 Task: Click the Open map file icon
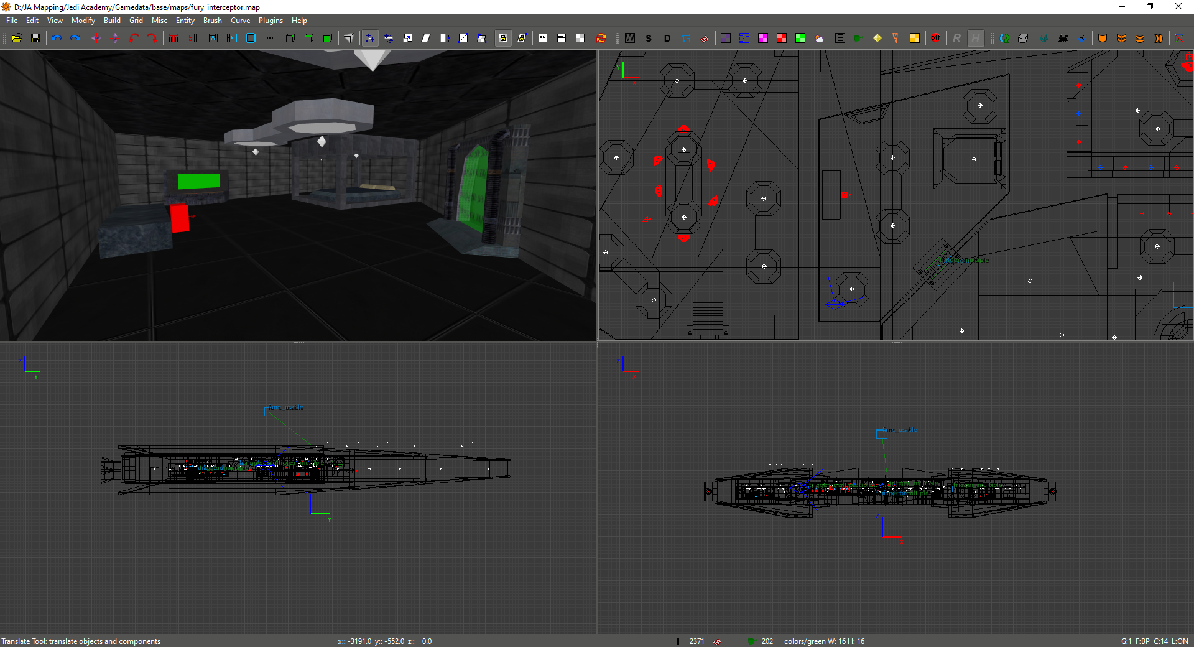coord(17,38)
